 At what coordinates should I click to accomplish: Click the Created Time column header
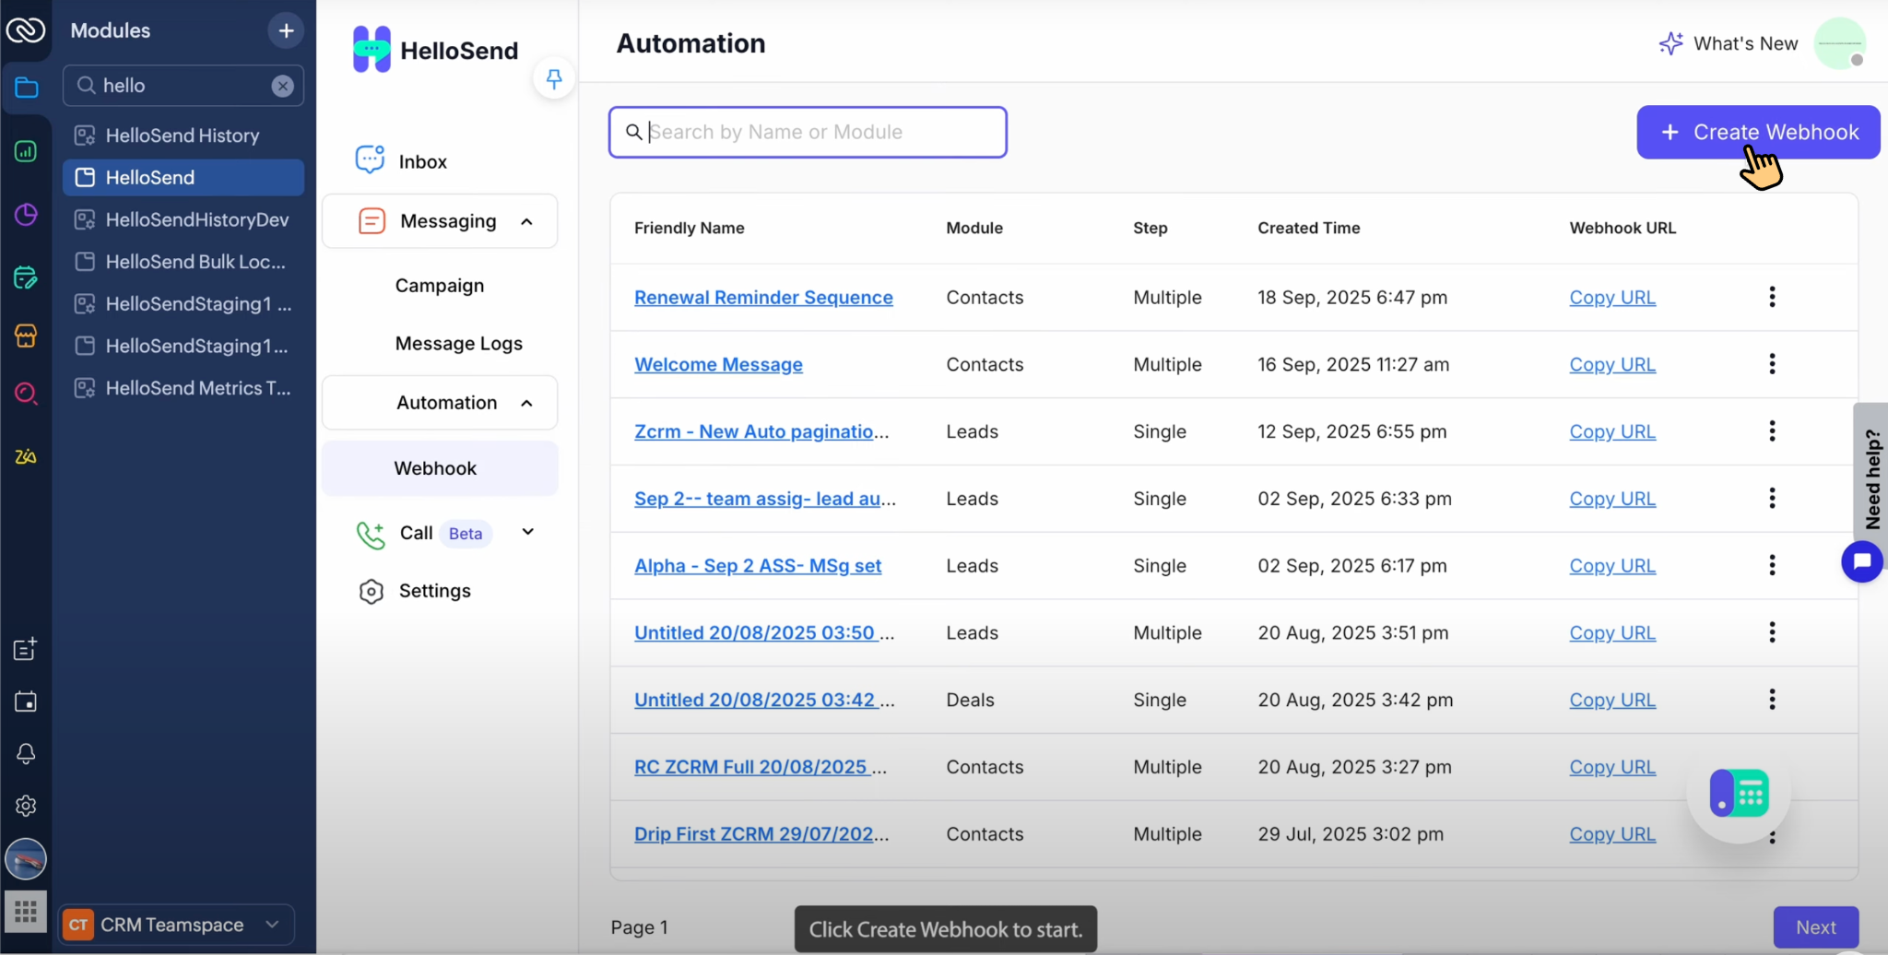click(1308, 228)
